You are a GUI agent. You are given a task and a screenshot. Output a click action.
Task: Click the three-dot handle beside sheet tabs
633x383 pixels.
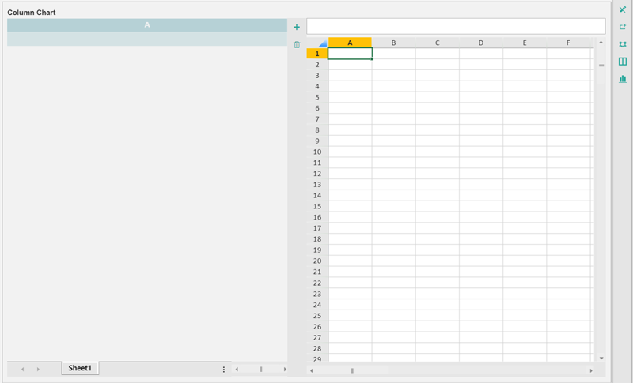pyautogui.click(x=224, y=369)
